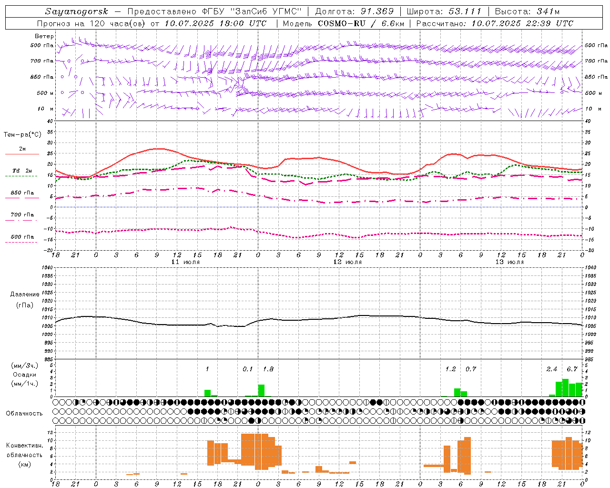Click the Конвективн. convective cloud label
This screenshot has height=488, width=610.
(x=24, y=446)
